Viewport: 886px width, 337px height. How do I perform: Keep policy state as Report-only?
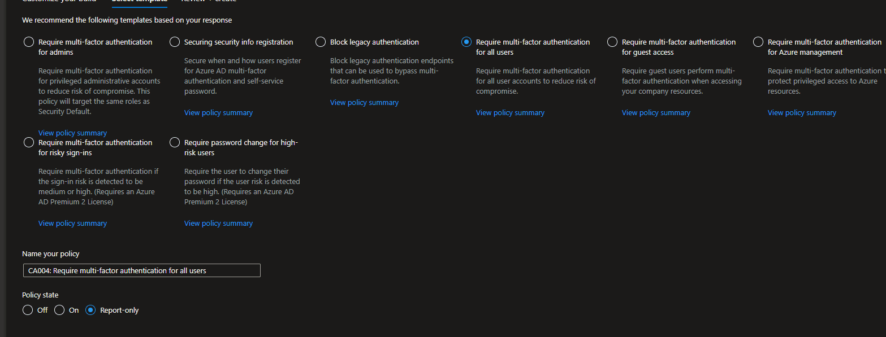click(90, 310)
